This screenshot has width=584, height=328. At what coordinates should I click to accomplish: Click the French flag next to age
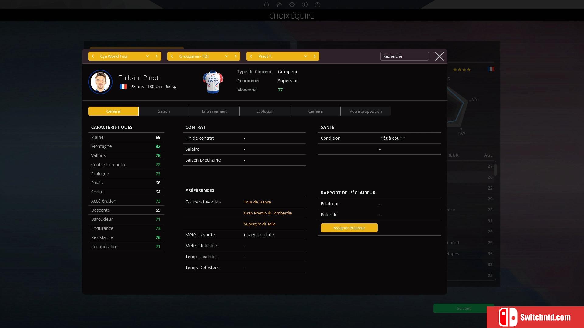[123, 87]
